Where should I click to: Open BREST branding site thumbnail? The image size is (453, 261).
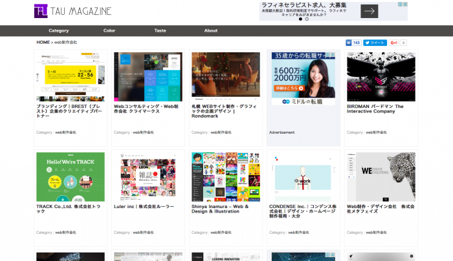point(71,77)
